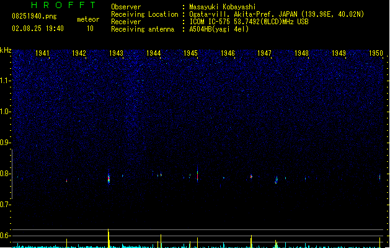Screen dimensions: 390x248
Task: Click the 0.6 kHz axis label
Action: (x=4, y=236)
